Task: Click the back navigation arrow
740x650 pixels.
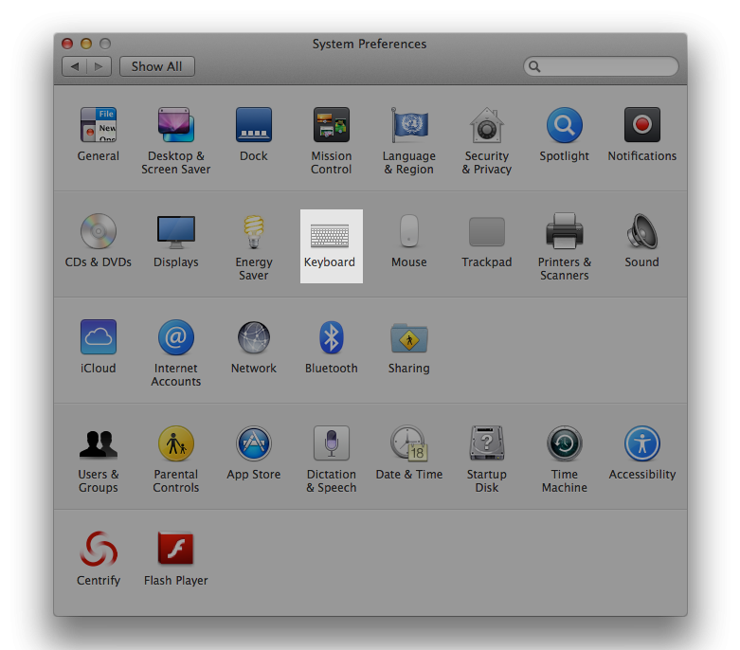Action: pyautogui.click(x=75, y=66)
